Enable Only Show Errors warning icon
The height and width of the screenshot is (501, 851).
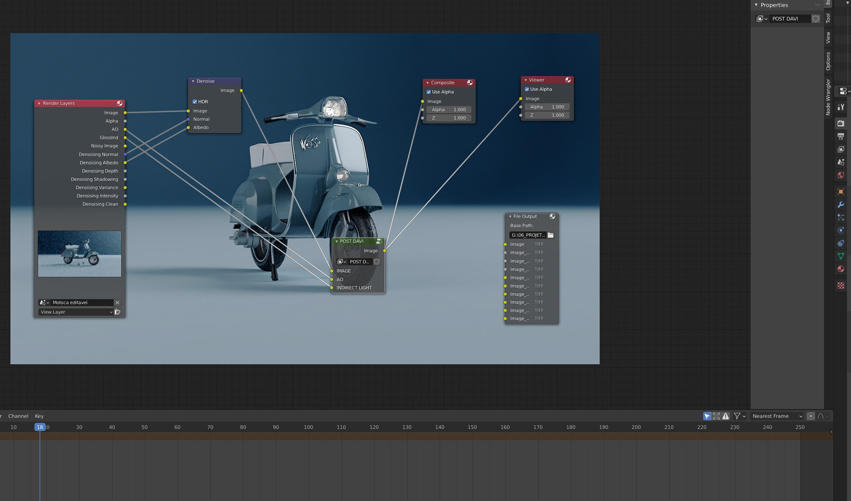(726, 416)
